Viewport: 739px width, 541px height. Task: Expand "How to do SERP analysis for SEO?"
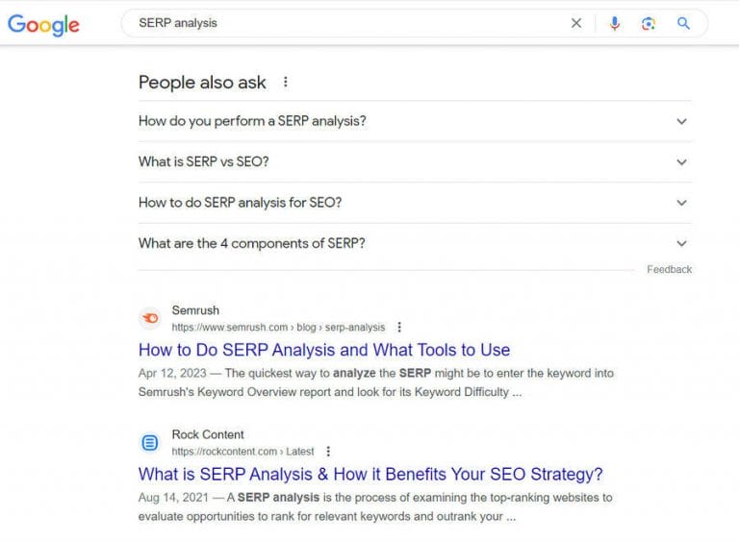681,203
